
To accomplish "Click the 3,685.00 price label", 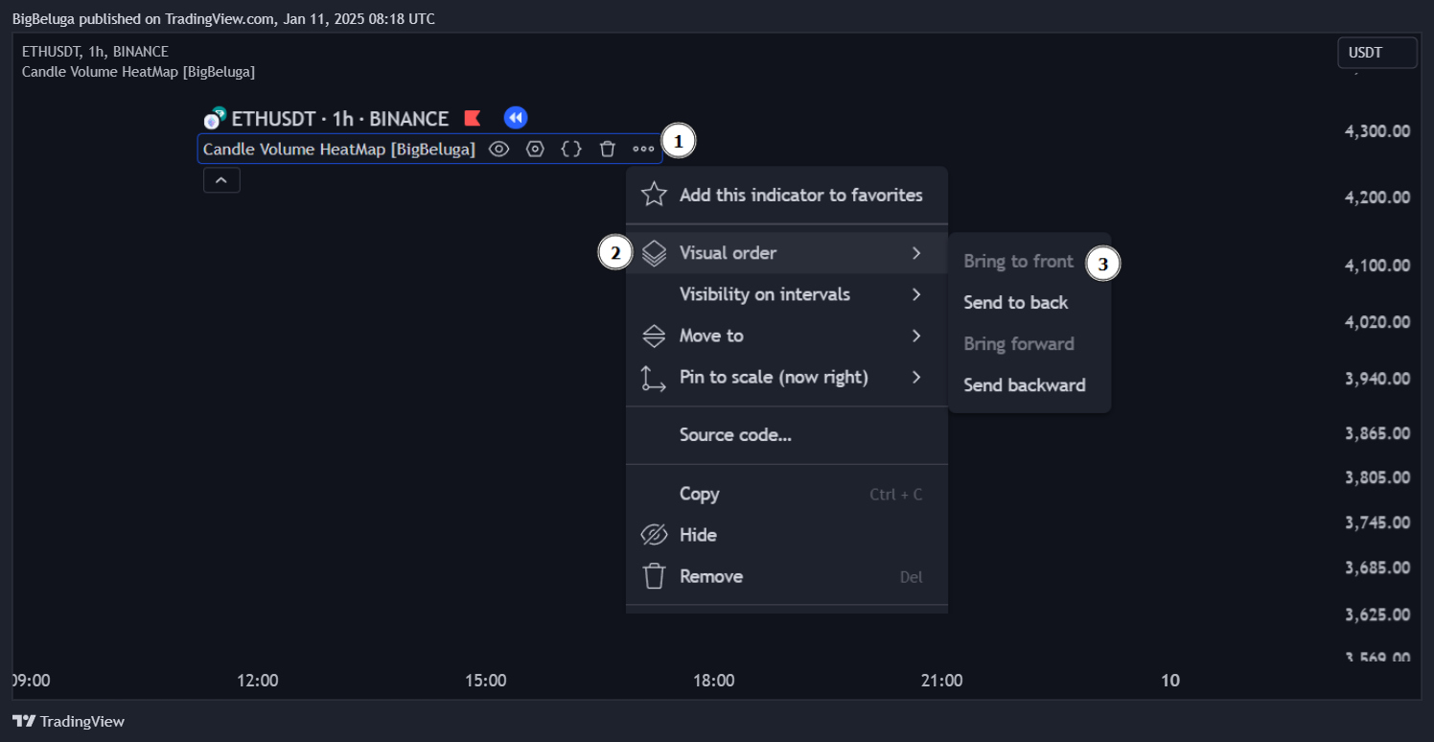I will (x=1377, y=568).
